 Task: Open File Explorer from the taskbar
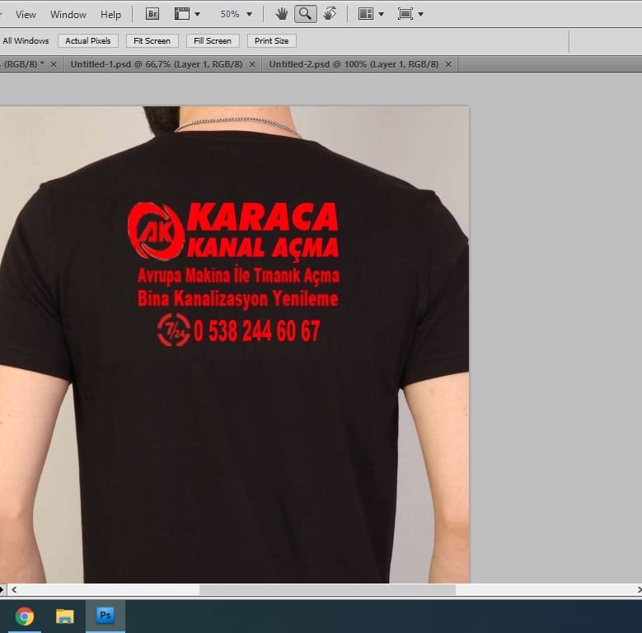click(64, 617)
